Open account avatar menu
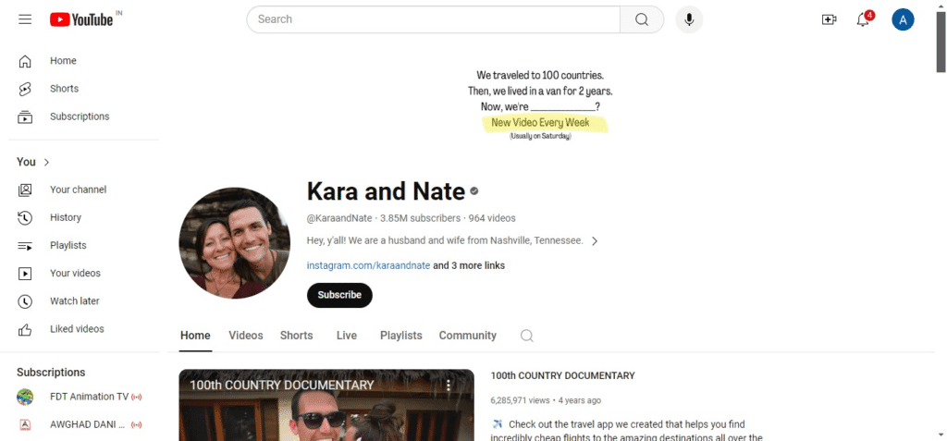The width and height of the screenshot is (947, 441). [903, 20]
